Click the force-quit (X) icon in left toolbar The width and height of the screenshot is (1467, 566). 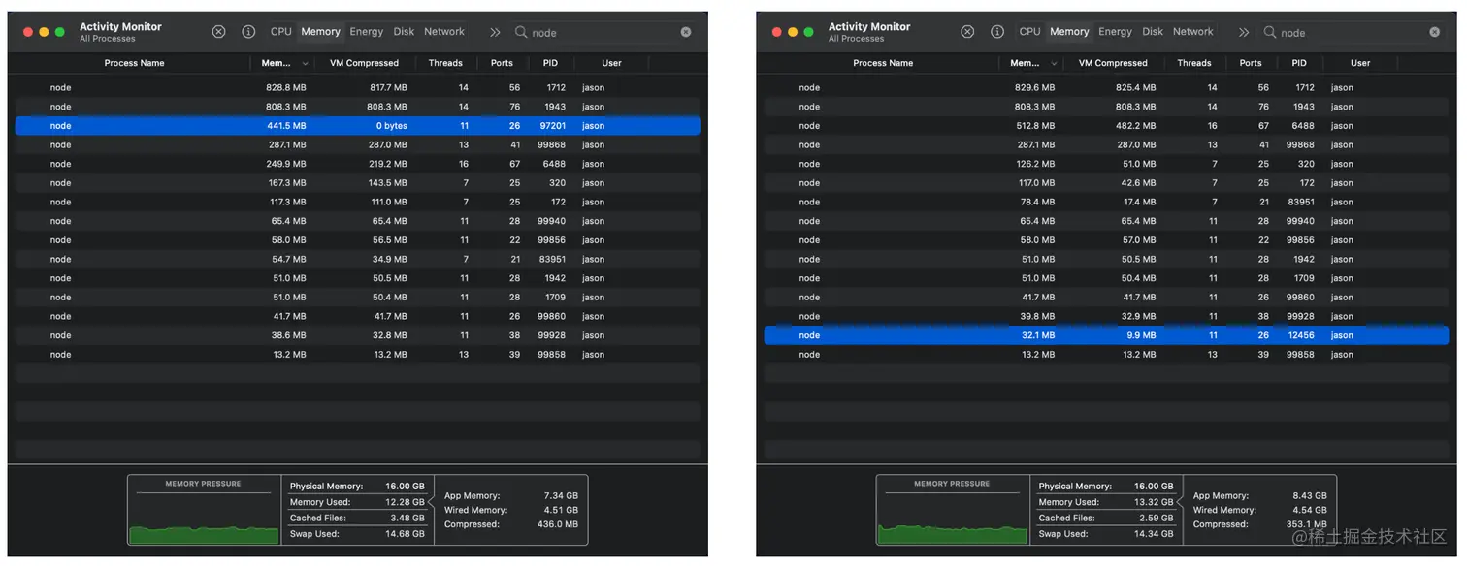pos(218,31)
